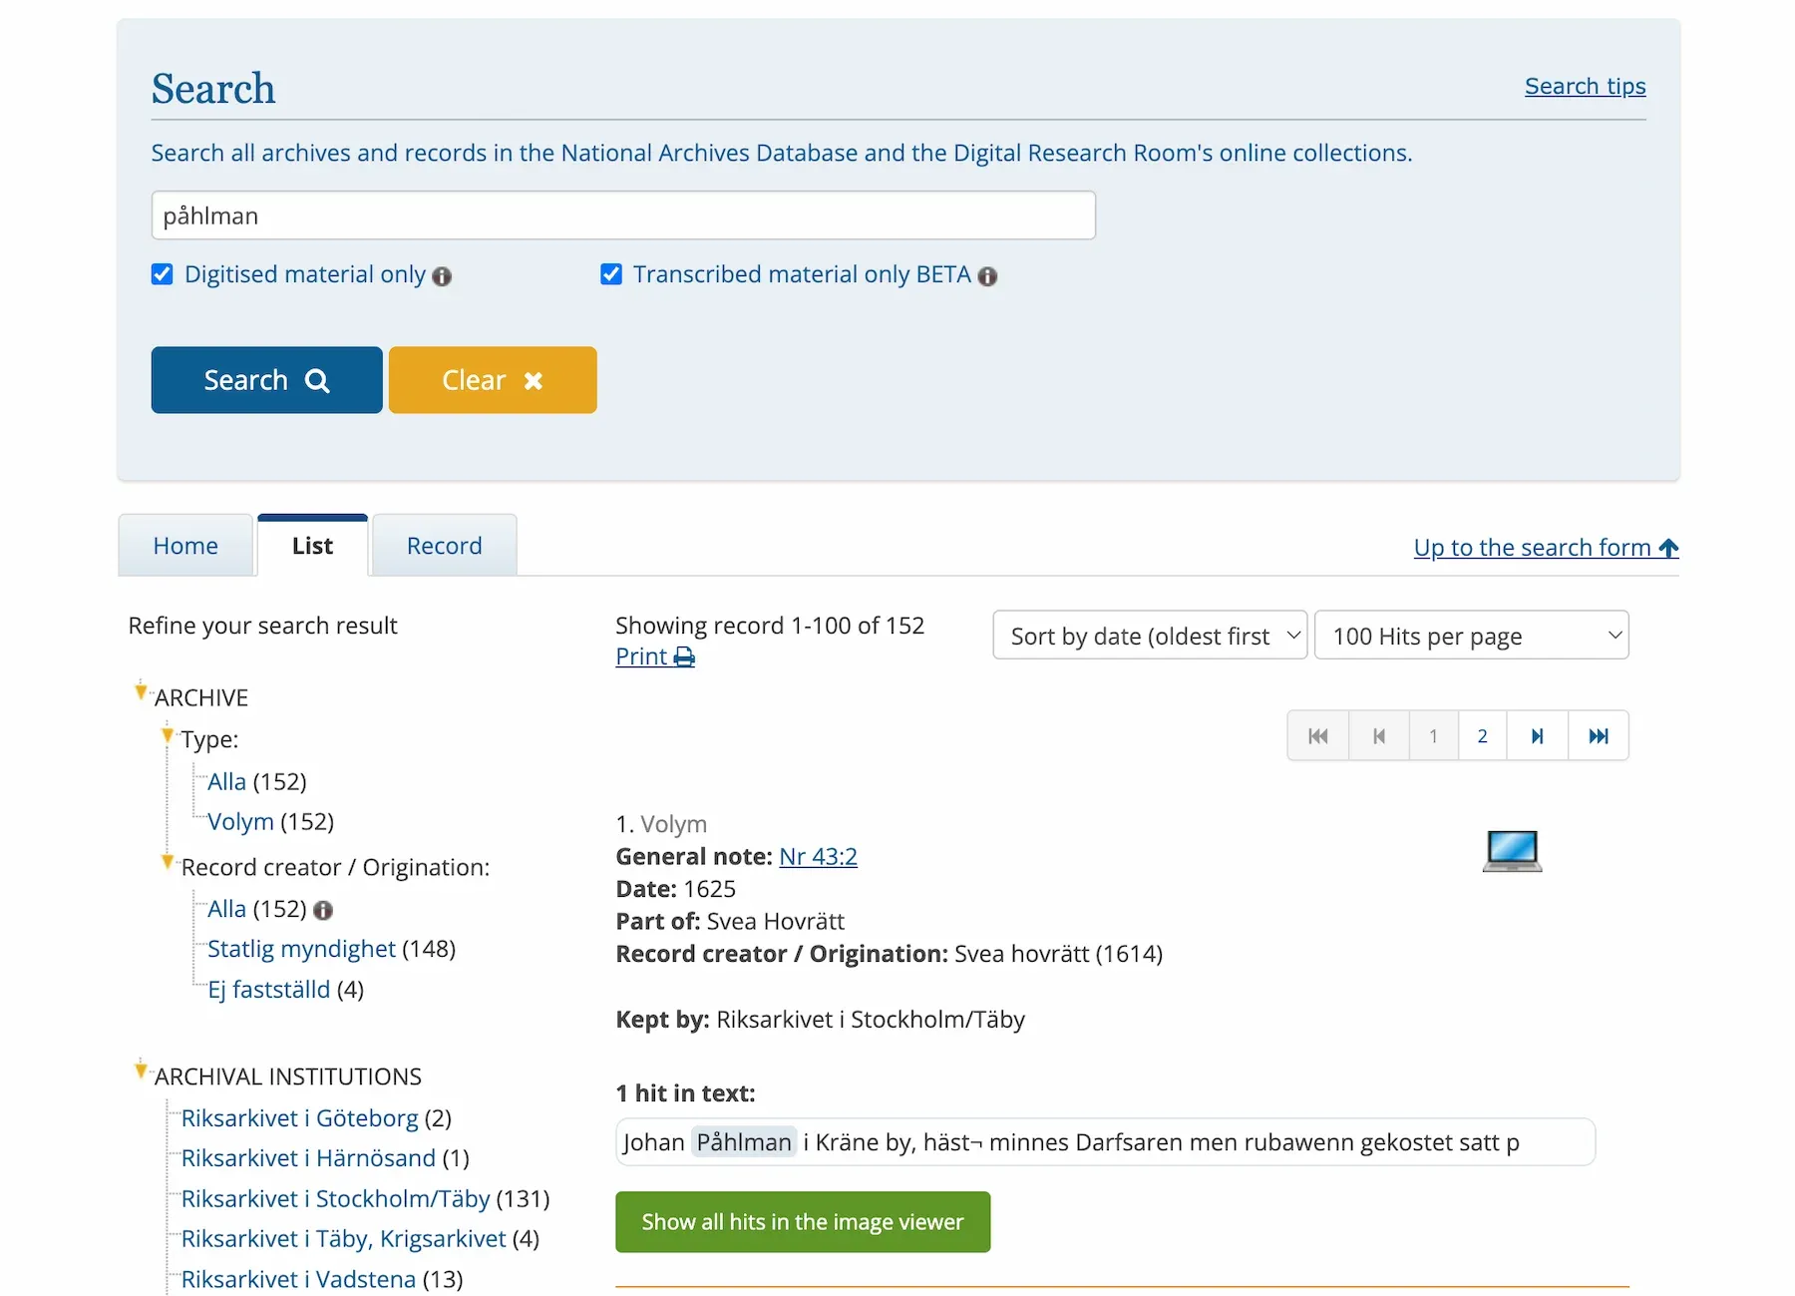Go to the last results page
This screenshot has height=1296, width=1795.
pos(1598,736)
